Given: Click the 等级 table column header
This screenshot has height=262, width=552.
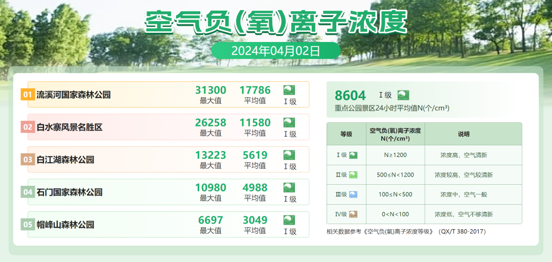Looking at the screenshot, I should tap(346, 134).
